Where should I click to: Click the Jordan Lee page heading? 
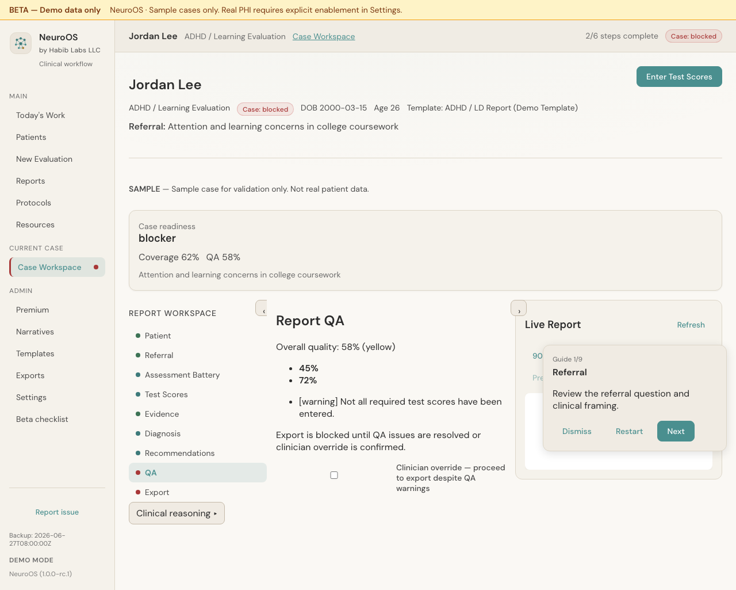tap(165, 85)
